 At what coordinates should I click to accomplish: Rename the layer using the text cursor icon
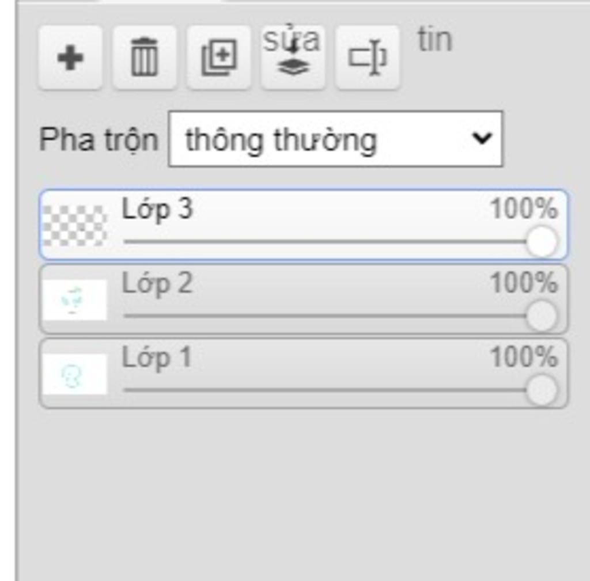pyautogui.click(x=368, y=58)
